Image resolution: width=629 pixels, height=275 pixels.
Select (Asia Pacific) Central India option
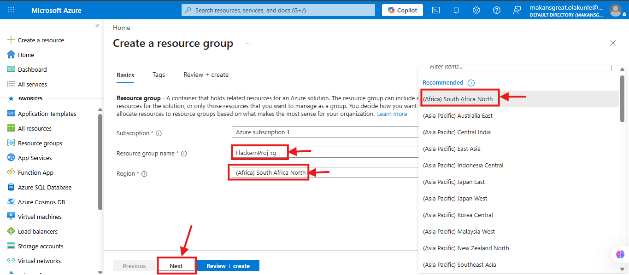coord(518,132)
